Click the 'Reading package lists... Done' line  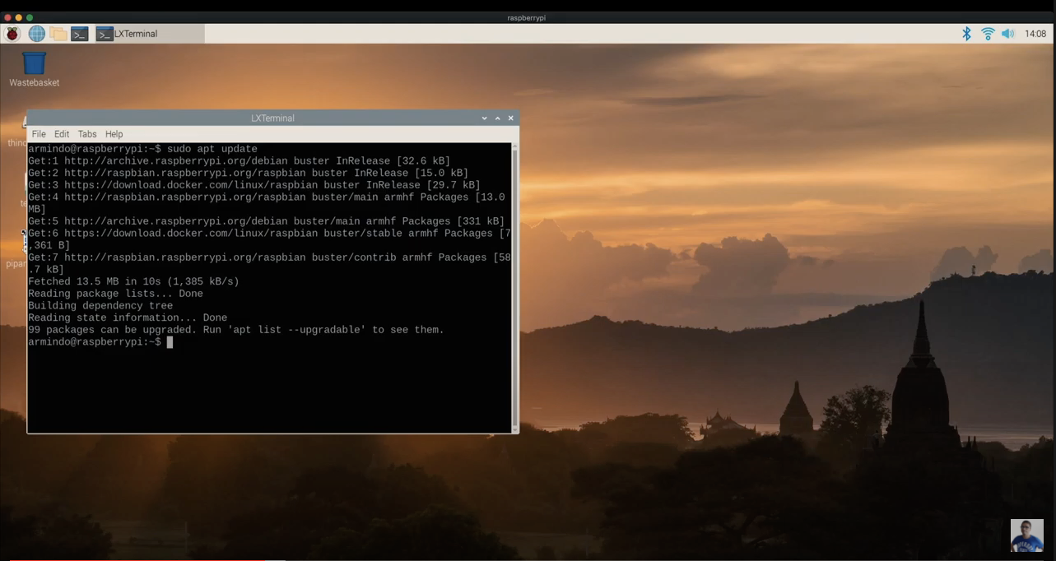115,294
